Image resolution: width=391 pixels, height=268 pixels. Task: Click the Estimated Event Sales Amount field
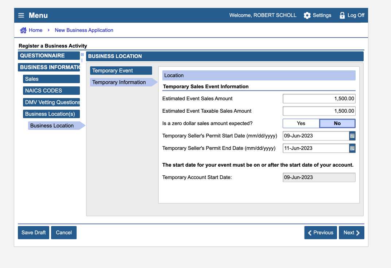pyautogui.click(x=319, y=99)
